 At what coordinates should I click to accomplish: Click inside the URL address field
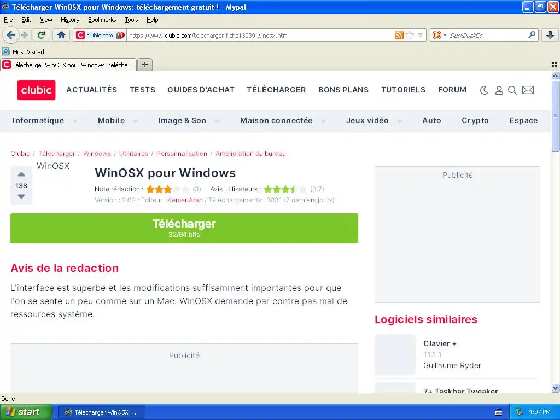point(260,35)
